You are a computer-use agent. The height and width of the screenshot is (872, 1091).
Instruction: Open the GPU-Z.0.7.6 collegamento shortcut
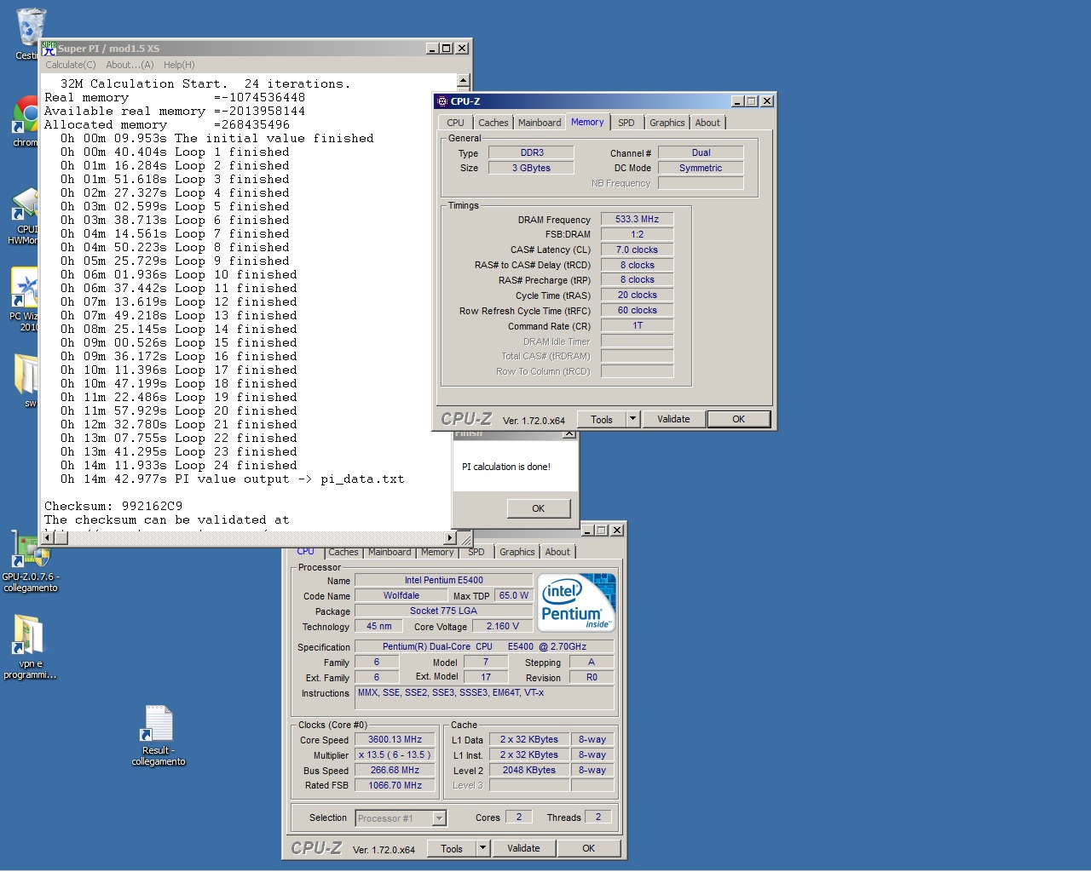[31, 549]
